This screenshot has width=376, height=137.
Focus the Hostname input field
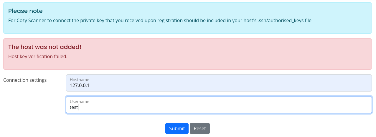(x=219, y=83)
